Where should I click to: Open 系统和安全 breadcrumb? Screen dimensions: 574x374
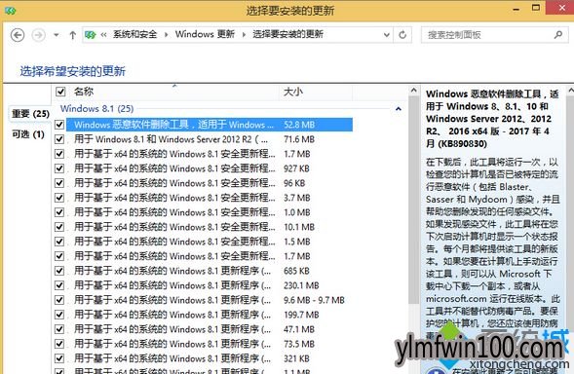click(x=134, y=34)
